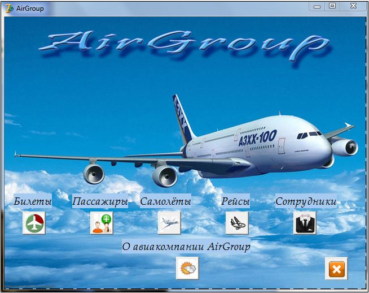Click the О авиакомпании AirGroup label
The height and width of the screenshot is (293, 369).
(x=186, y=247)
